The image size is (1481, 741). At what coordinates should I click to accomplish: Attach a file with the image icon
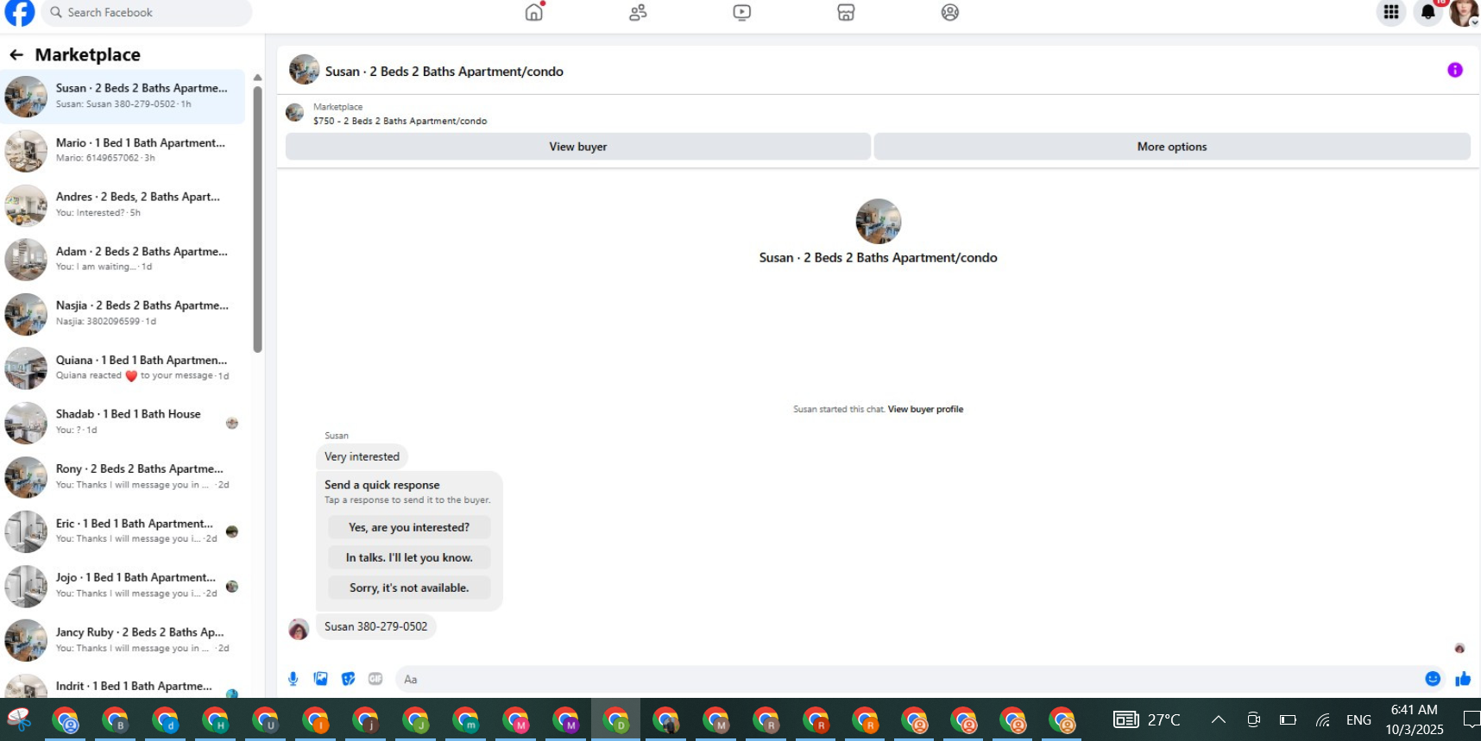click(321, 679)
